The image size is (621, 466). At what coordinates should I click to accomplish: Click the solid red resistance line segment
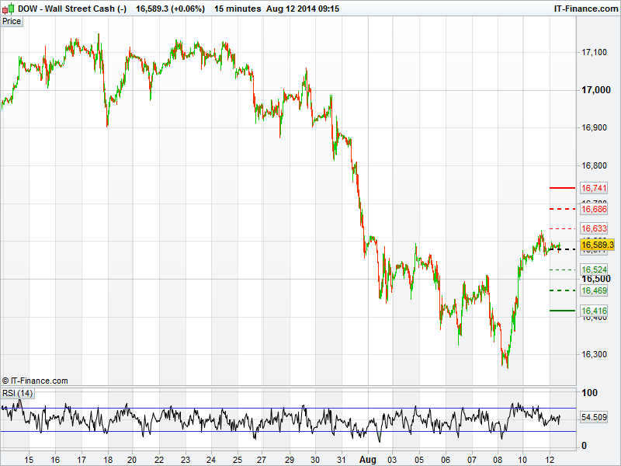click(562, 188)
